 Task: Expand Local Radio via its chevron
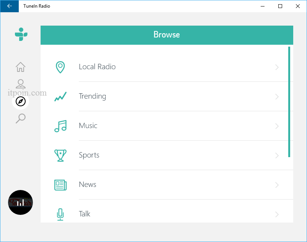coord(277,67)
